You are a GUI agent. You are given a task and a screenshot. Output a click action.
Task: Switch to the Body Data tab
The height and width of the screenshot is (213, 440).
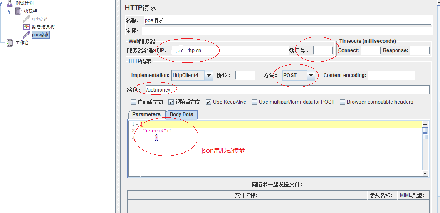(x=182, y=114)
